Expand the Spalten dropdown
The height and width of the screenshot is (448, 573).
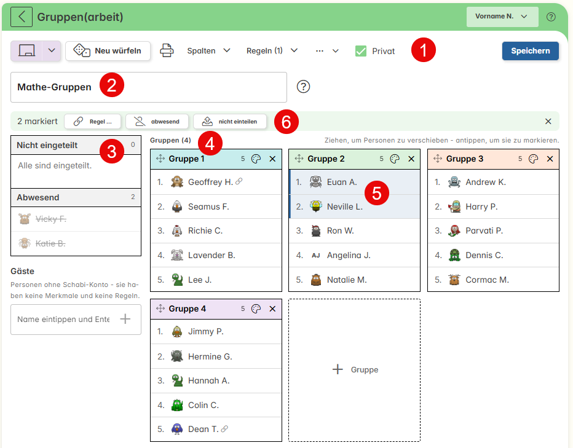coord(208,51)
